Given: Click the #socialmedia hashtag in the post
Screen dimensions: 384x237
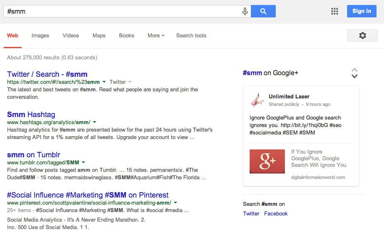Looking at the screenshot, I should point(265,132).
